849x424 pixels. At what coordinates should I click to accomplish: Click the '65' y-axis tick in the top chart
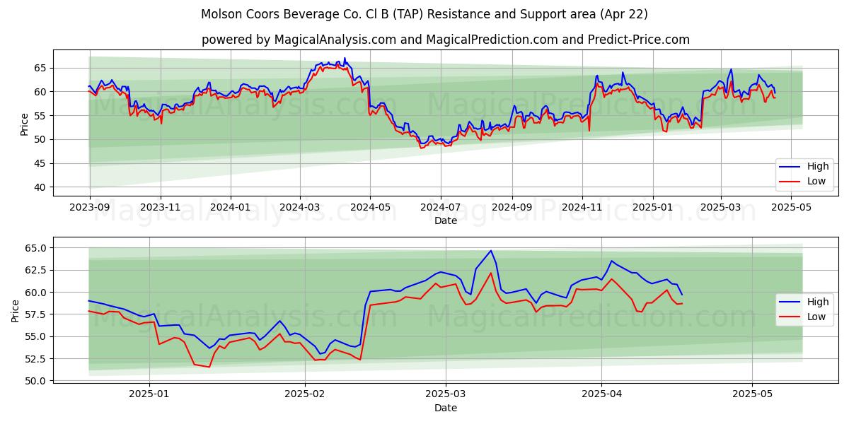click(x=40, y=68)
